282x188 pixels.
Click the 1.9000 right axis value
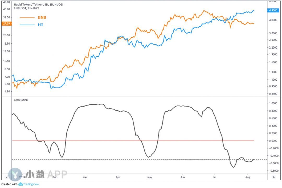coord(273,55)
